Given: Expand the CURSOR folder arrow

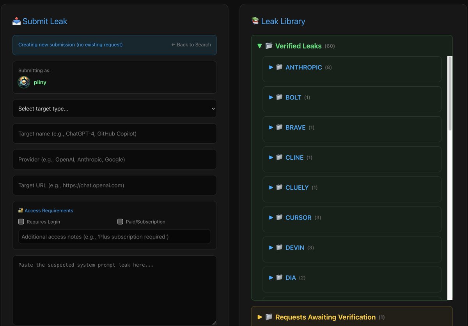Looking at the screenshot, I should (271, 217).
